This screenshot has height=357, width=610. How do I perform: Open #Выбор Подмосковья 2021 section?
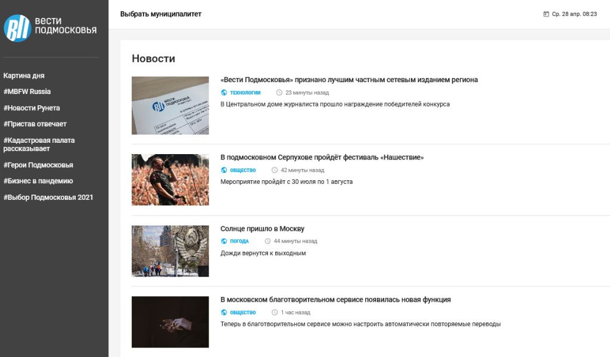pyautogui.click(x=48, y=198)
